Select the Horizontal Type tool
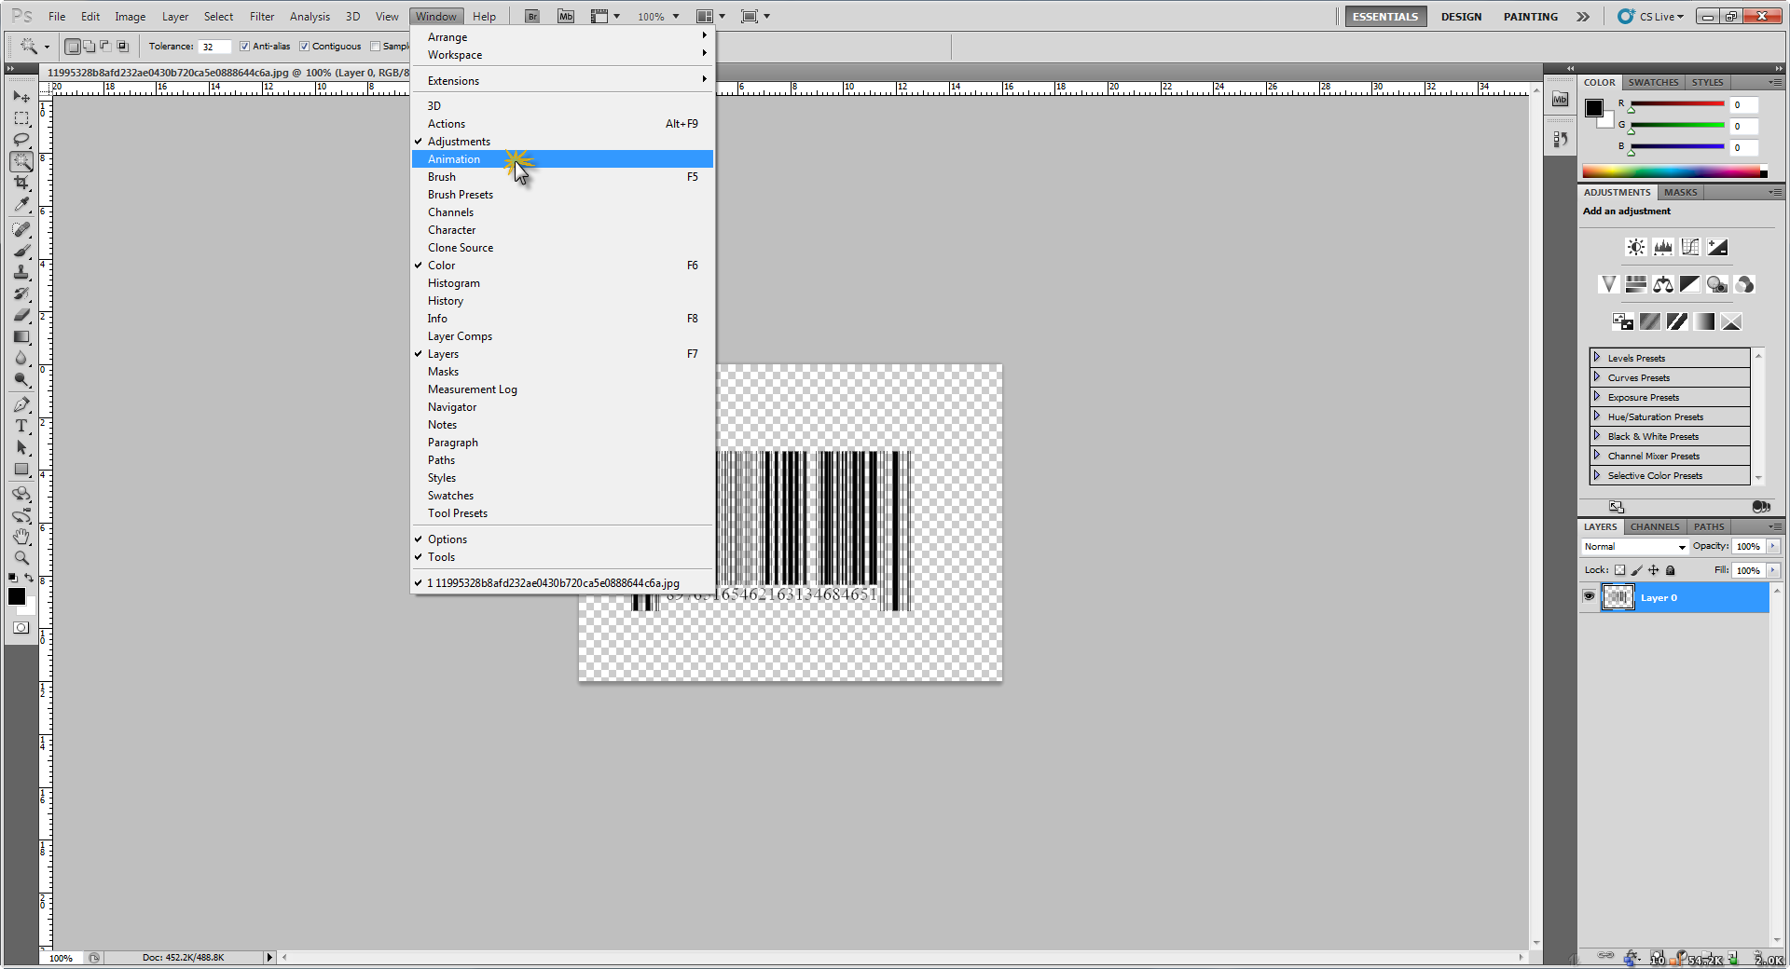Screen dimensions: 1790x969 click(21, 426)
